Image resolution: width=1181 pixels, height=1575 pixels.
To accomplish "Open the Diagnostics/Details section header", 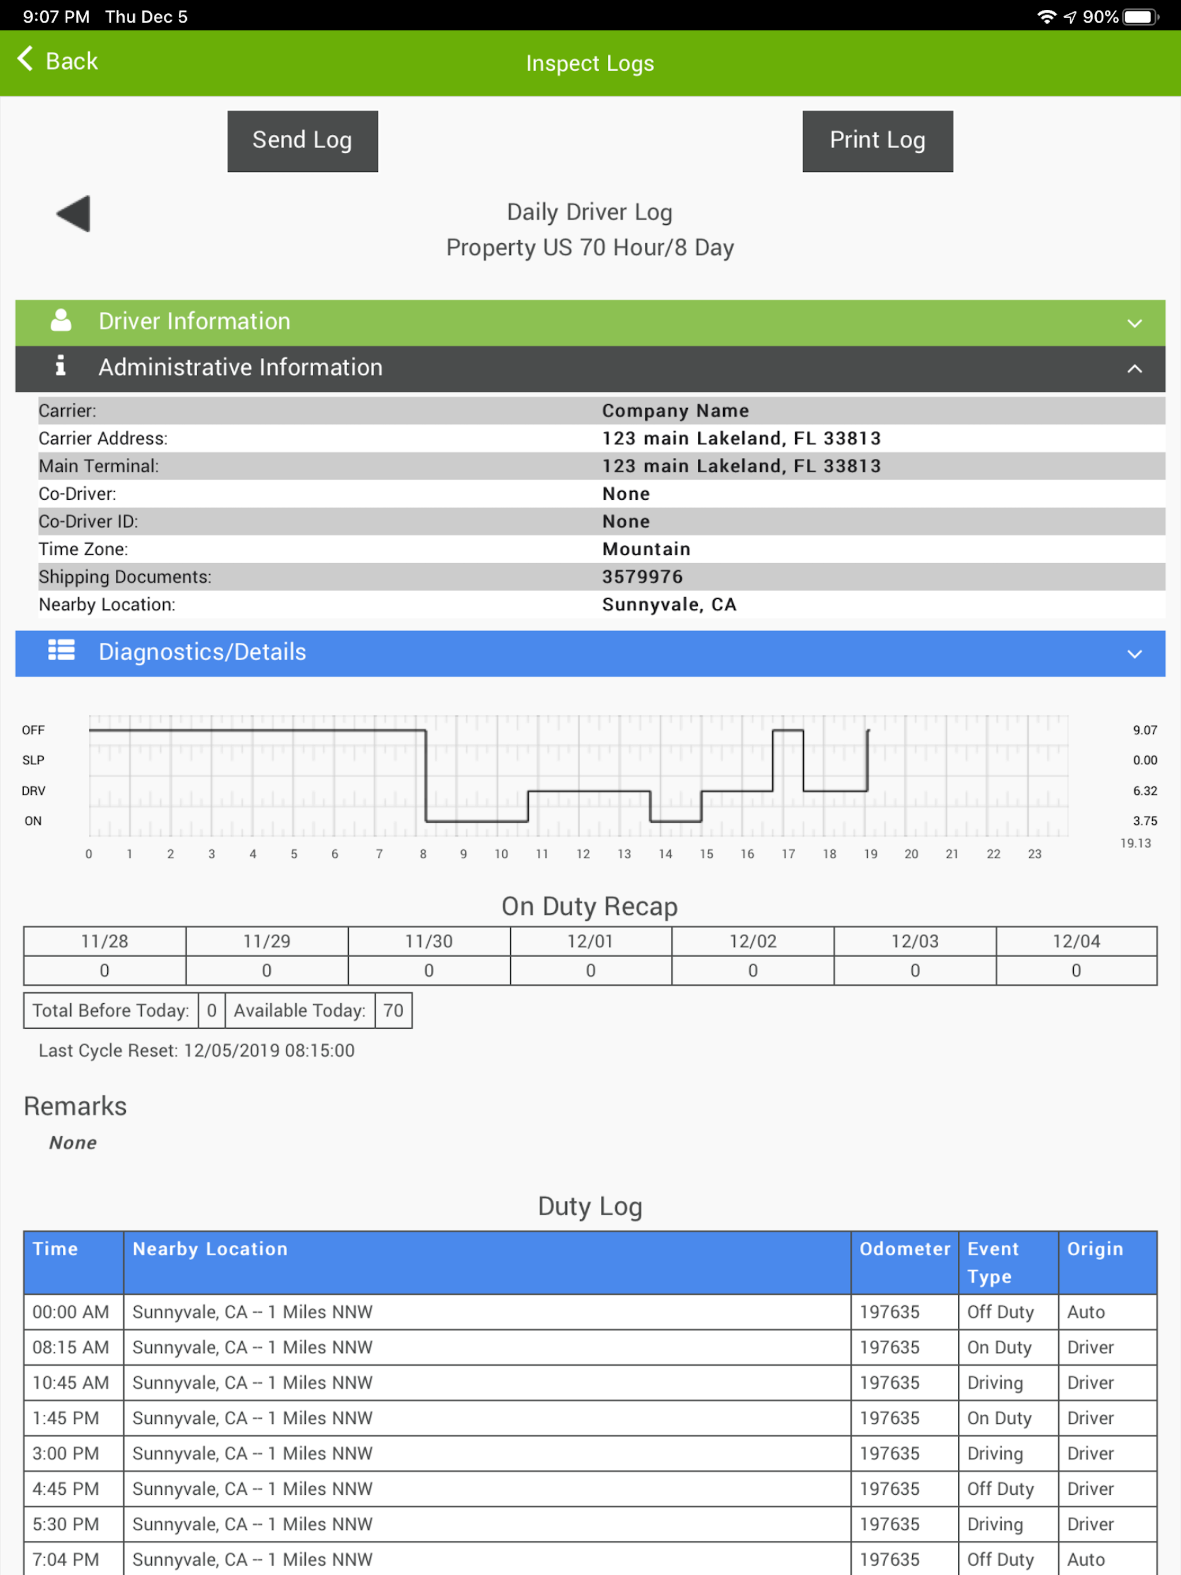I will (x=590, y=653).
